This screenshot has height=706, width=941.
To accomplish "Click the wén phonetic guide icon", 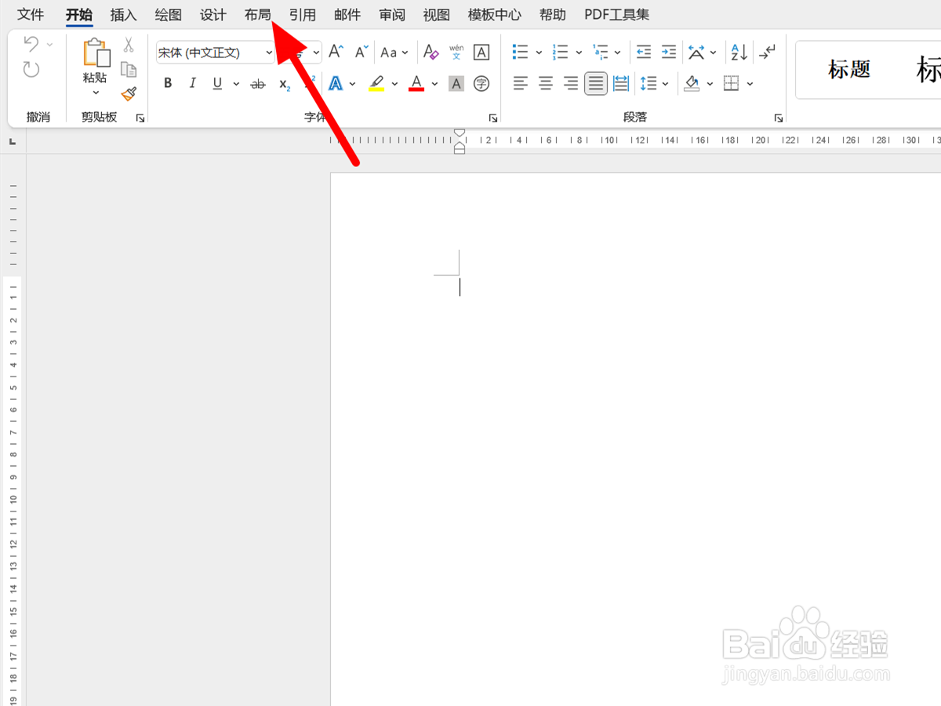I will click(456, 53).
